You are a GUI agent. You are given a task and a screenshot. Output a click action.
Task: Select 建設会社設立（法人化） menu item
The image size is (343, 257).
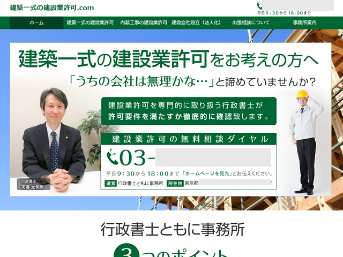click(197, 22)
